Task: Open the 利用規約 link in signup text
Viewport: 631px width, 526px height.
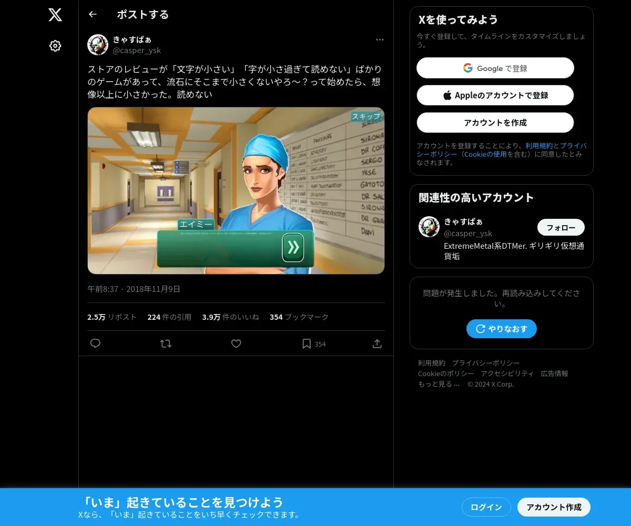Action: (539, 146)
